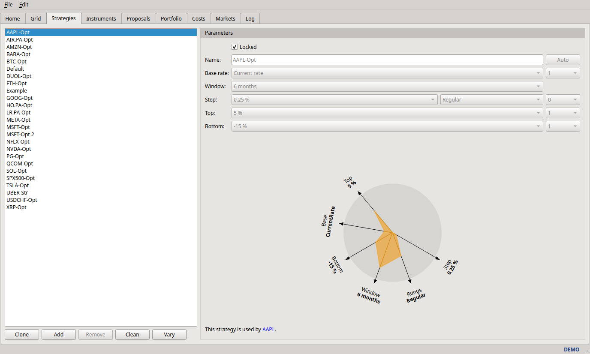This screenshot has height=354, width=590.
Task: Select AMZN-Opt strategy in list
Action: [x=101, y=47]
